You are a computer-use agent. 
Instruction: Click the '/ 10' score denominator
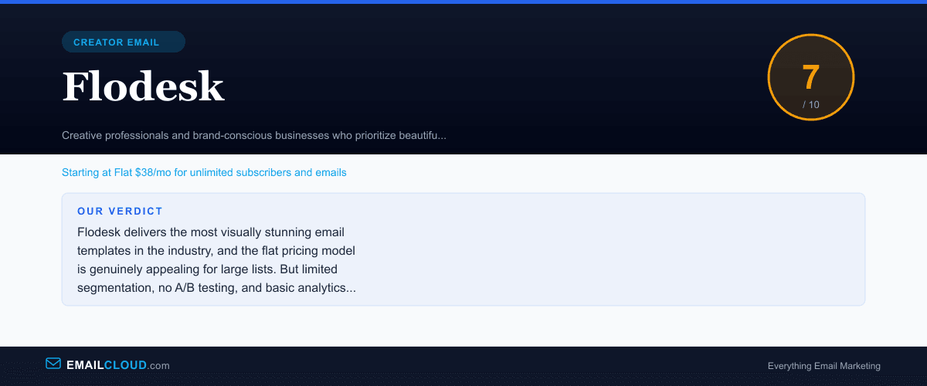pyautogui.click(x=810, y=104)
